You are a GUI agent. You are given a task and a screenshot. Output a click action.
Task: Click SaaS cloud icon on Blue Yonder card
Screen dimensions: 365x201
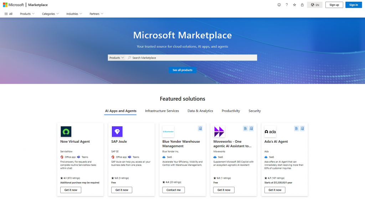coord(164,157)
